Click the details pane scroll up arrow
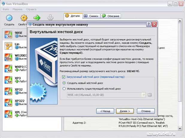 pyautogui.click(x=180, y=21)
